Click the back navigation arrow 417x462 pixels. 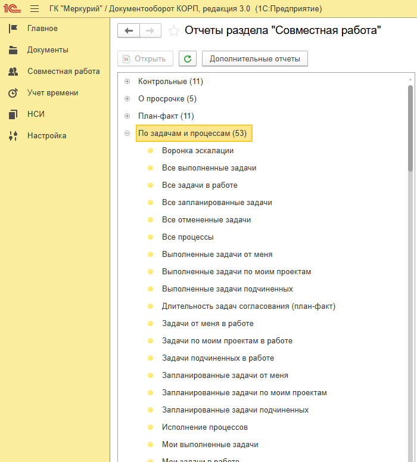(129, 31)
